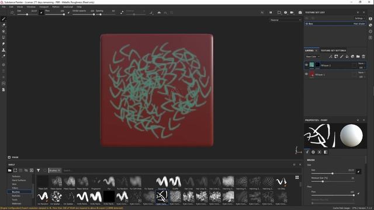This screenshot has height=210, width=374.
Task: Select Particles category in Shelf list
Action: tap(16, 196)
